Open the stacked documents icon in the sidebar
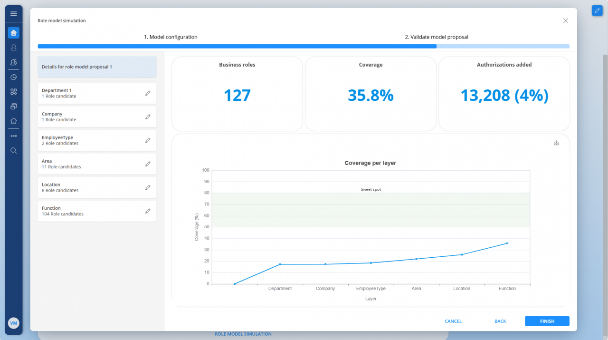 click(x=13, y=106)
